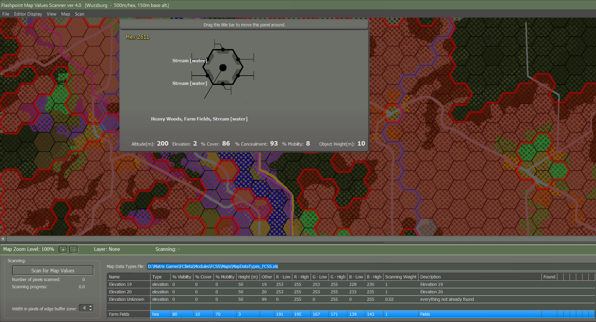Image resolution: width=596 pixels, height=322 pixels.
Task: Click the B - High value 235
Action: 370,292
